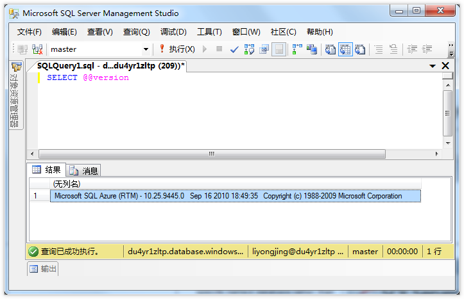This screenshot has height=299, width=464.
Task: Switch output to Results to Text
Action: [331, 49]
